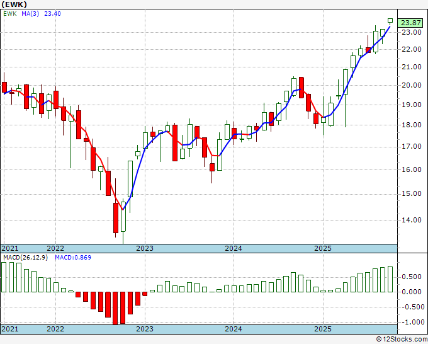Viewport: 428px width, 344px height.
Task: Click 2024 on the price chart time axis
Action: point(234,248)
